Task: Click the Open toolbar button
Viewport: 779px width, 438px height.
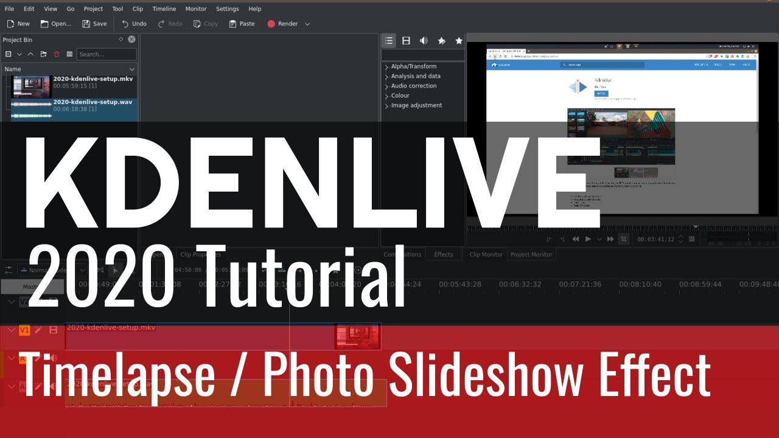Action: coord(56,24)
